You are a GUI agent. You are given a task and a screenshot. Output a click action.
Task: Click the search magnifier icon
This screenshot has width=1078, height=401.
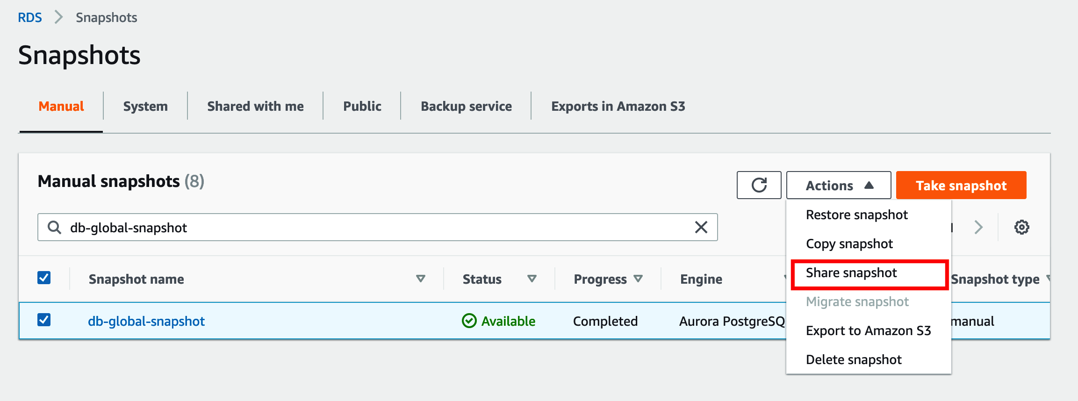55,228
